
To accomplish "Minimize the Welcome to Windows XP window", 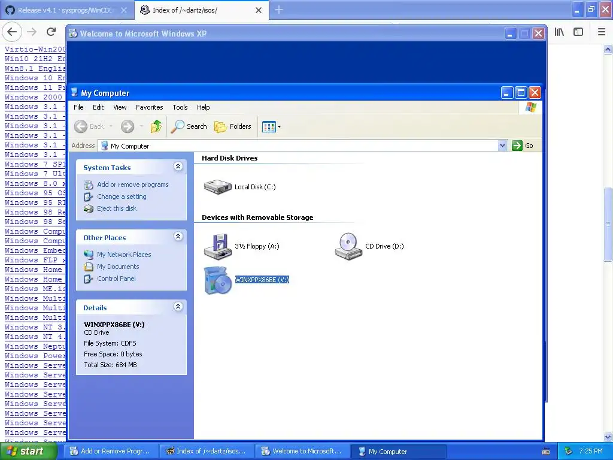I will (x=510, y=34).
